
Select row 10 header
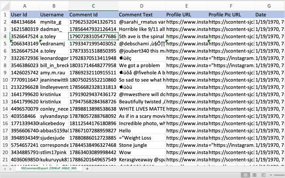5,80
